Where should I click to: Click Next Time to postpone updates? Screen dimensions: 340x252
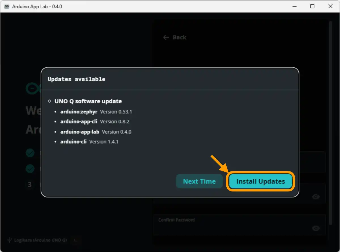(199, 181)
